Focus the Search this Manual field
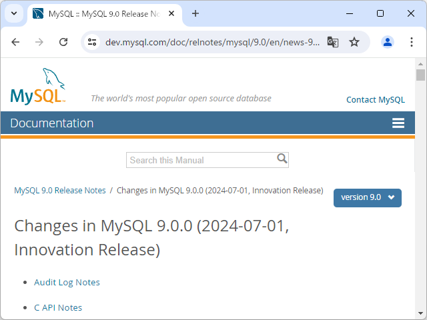Viewport: 427px width, 320px height. point(207,160)
